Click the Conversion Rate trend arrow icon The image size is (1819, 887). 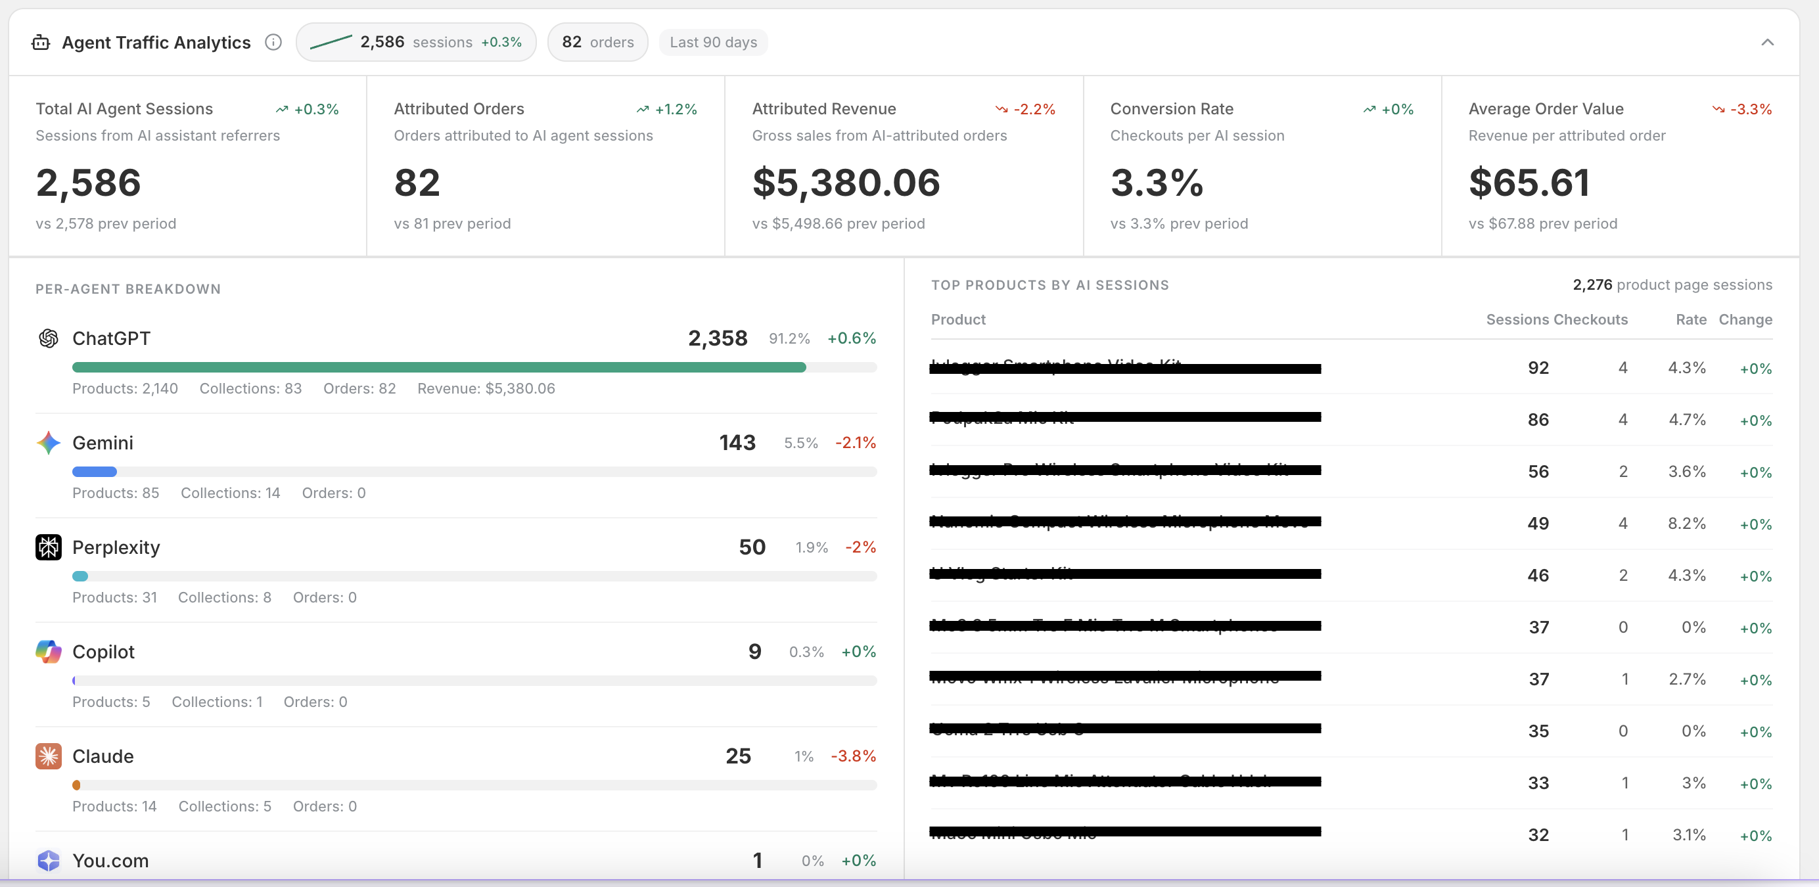pos(1370,110)
